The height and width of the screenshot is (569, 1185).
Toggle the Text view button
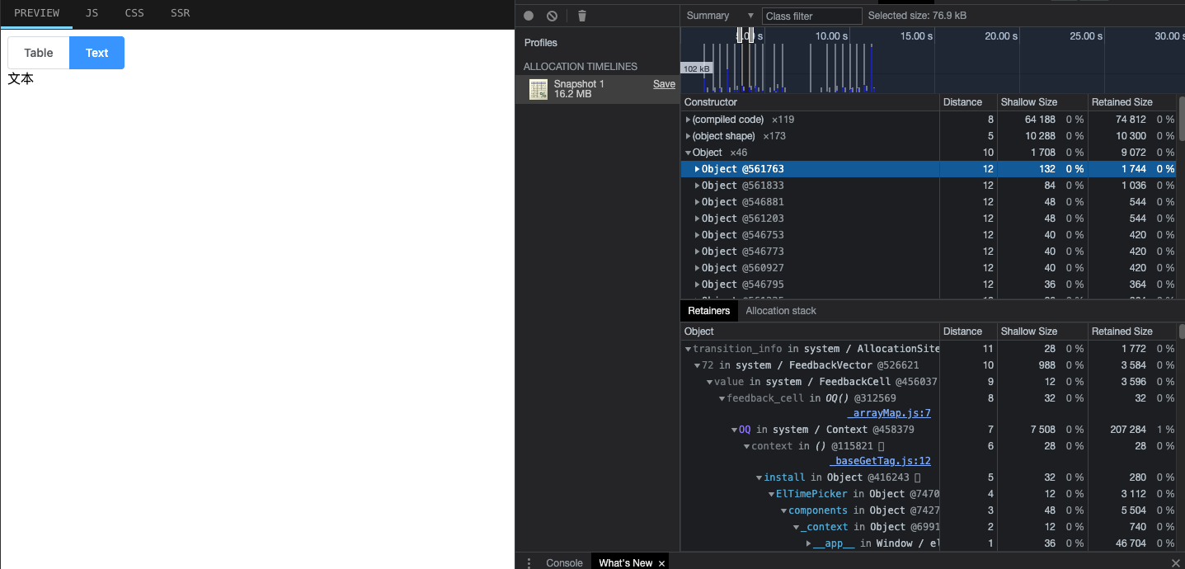(96, 52)
